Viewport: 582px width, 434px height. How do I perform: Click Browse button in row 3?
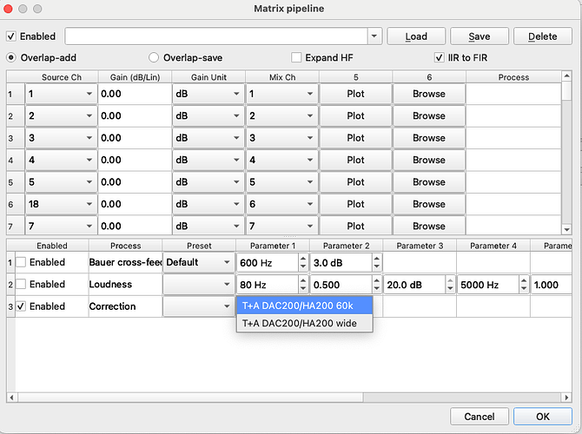[x=429, y=138]
